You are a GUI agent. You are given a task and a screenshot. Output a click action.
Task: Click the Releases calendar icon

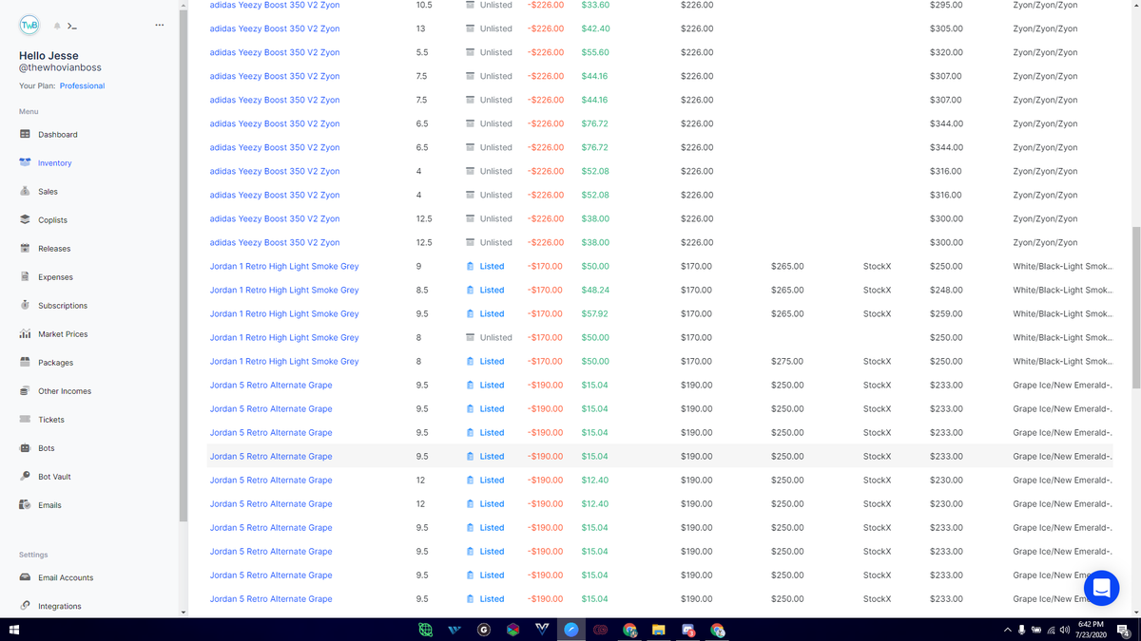[25, 248]
